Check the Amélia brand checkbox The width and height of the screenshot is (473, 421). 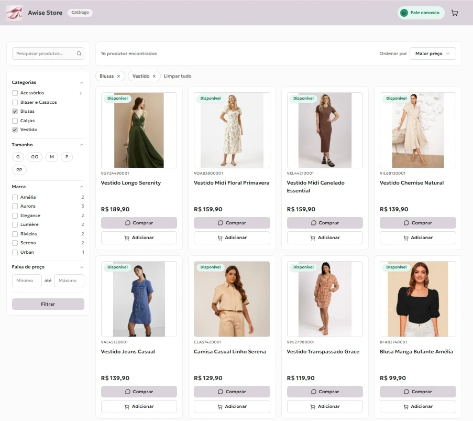click(x=15, y=197)
